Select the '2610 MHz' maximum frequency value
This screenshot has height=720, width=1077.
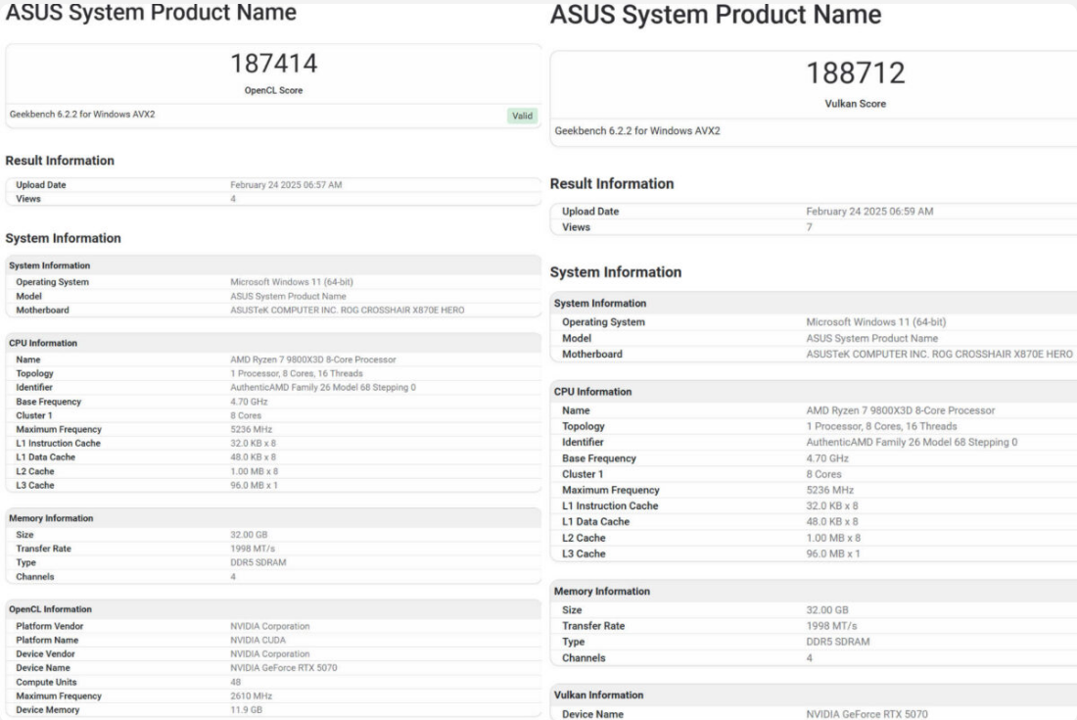251,696
